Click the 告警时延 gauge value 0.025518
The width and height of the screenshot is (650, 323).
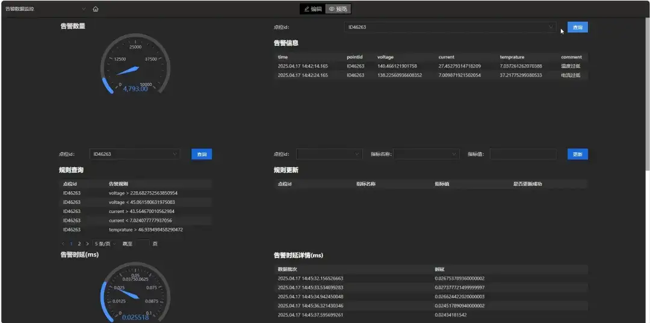[x=135, y=318]
